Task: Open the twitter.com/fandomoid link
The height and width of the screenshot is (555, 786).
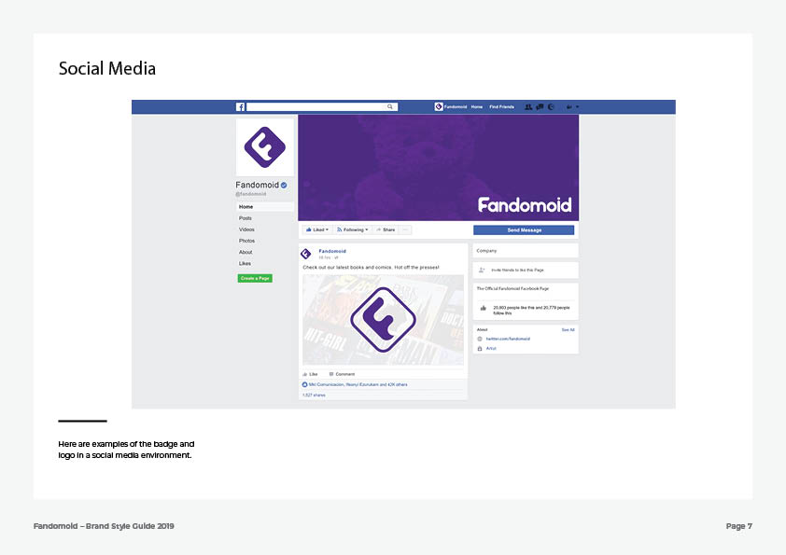Action: tap(510, 339)
